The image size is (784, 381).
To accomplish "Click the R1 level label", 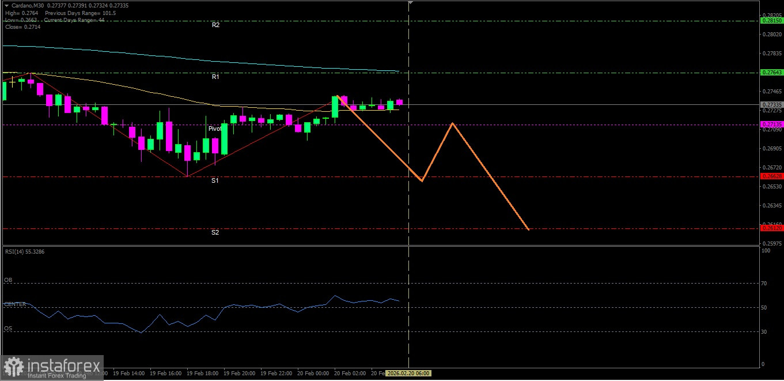I will [x=215, y=77].
